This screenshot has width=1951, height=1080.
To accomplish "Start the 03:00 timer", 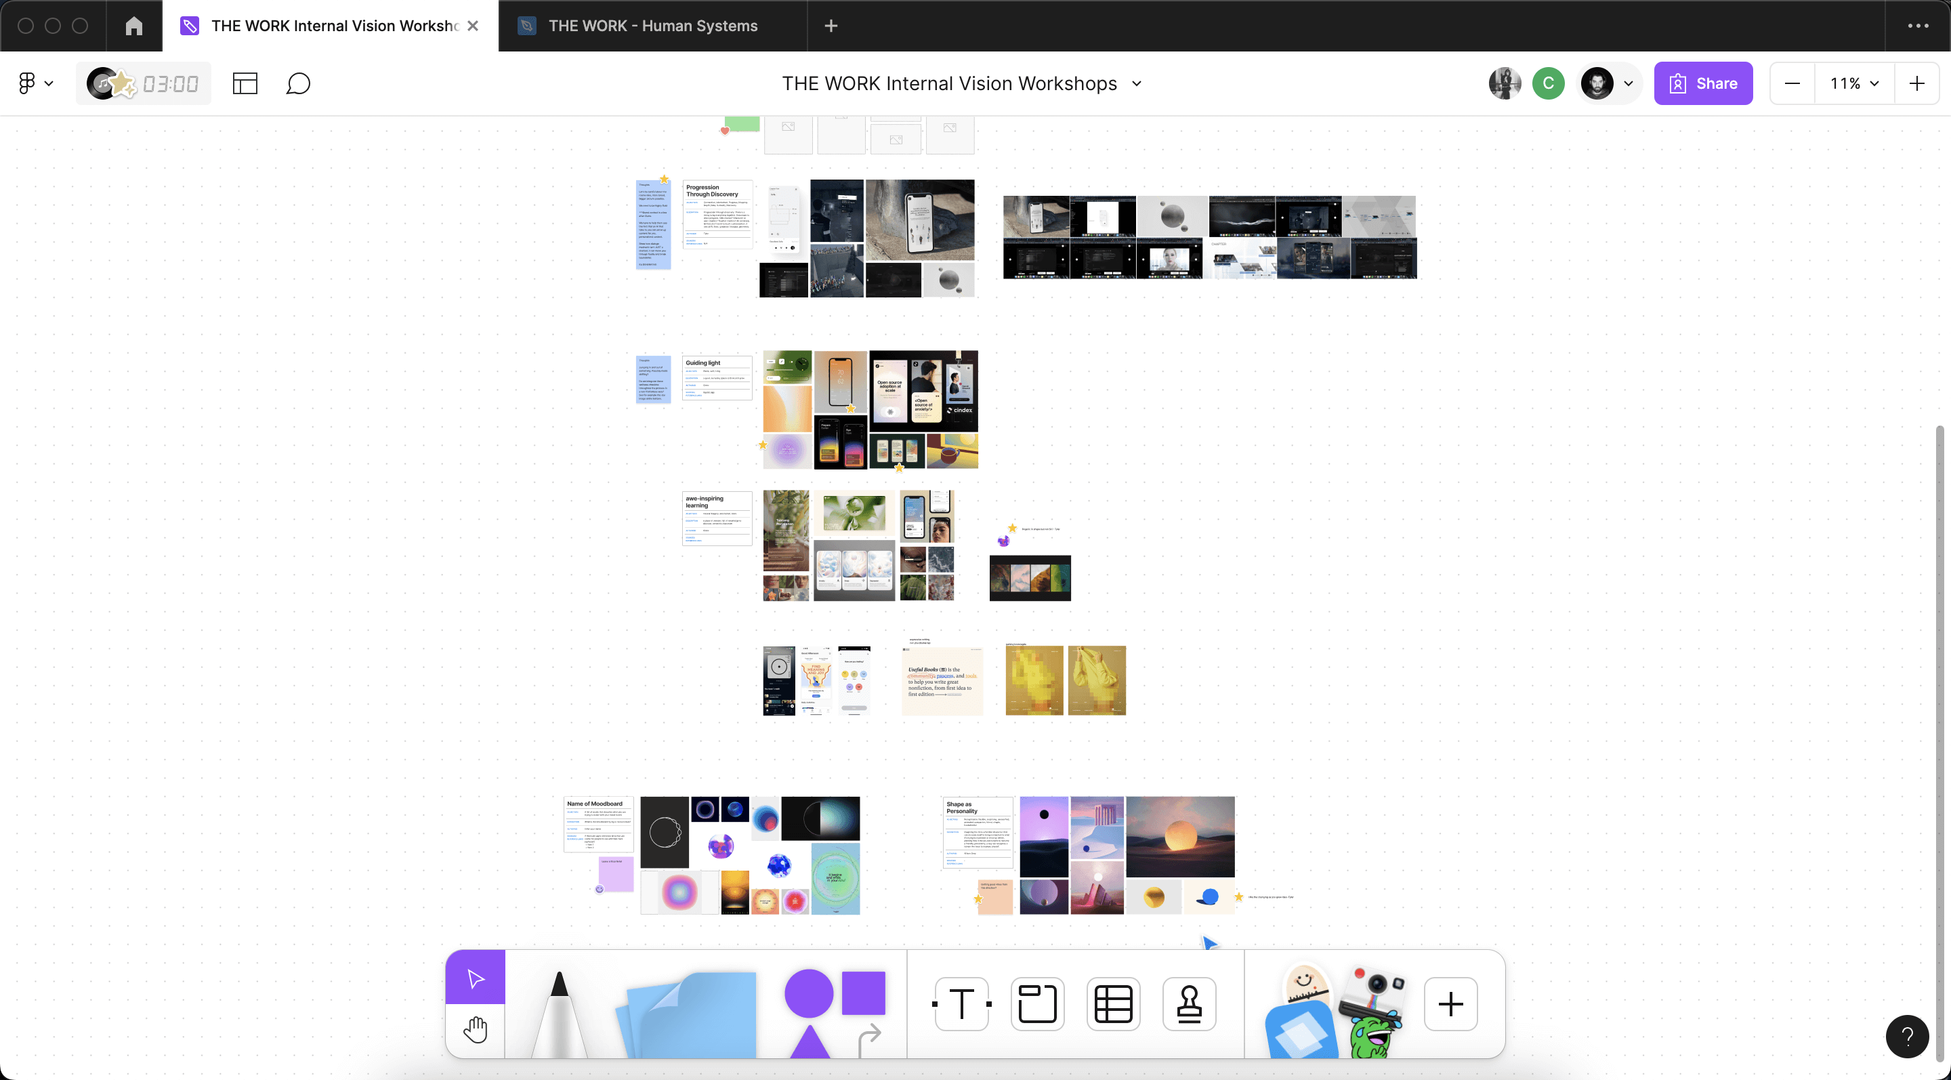I will pyautogui.click(x=171, y=83).
